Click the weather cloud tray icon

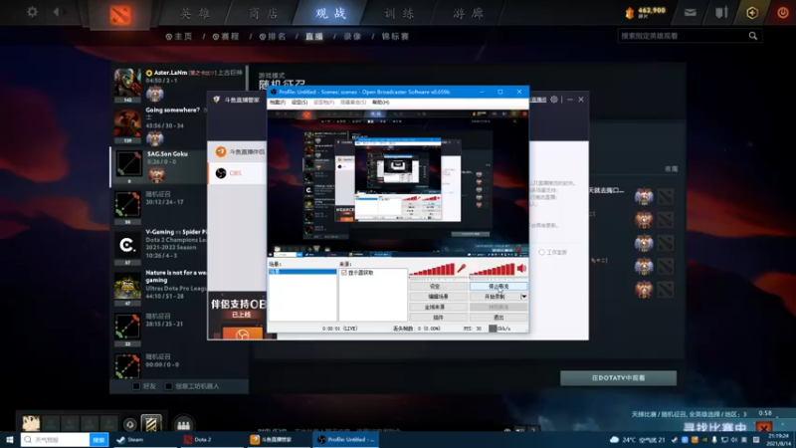(x=614, y=440)
